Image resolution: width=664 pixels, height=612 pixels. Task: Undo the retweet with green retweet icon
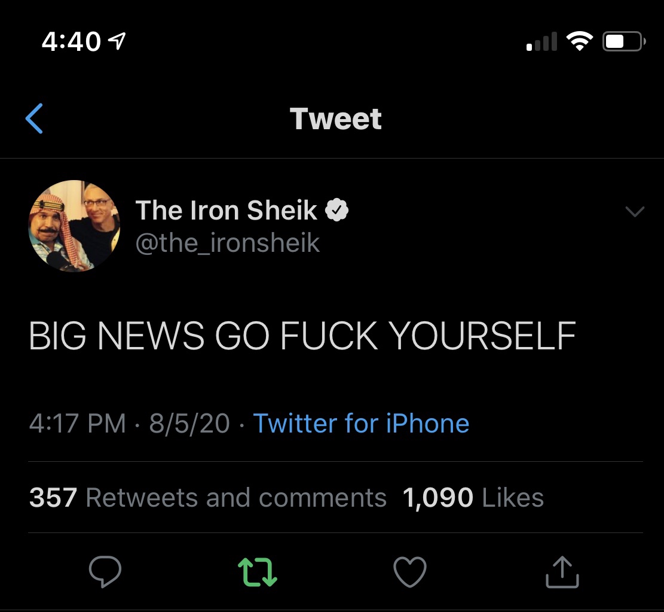click(258, 571)
